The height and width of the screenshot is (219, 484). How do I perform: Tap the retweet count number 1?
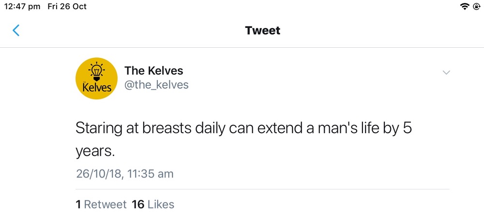(78, 205)
